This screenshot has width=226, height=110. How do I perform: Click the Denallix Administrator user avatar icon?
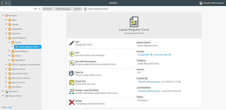pyautogui.click(x=201, y=3)
